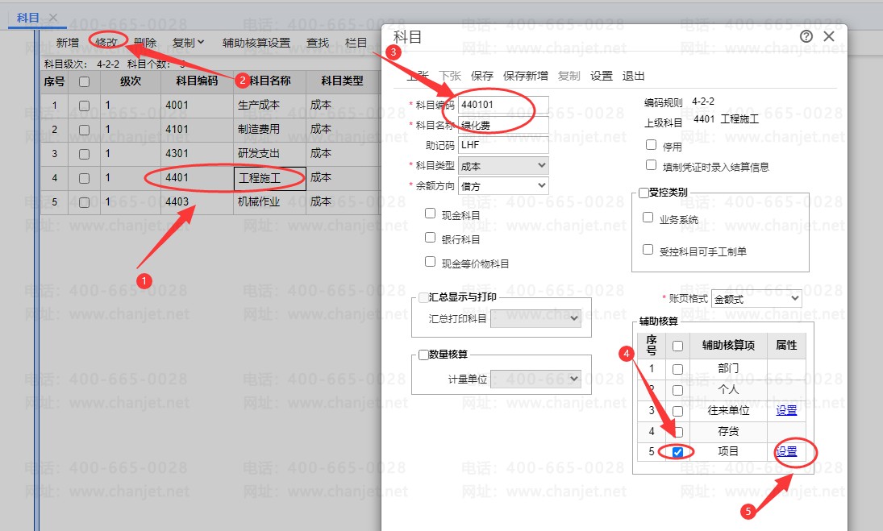Close the 科目 dialog with X
Screen dimensions: 883x531
829,36
